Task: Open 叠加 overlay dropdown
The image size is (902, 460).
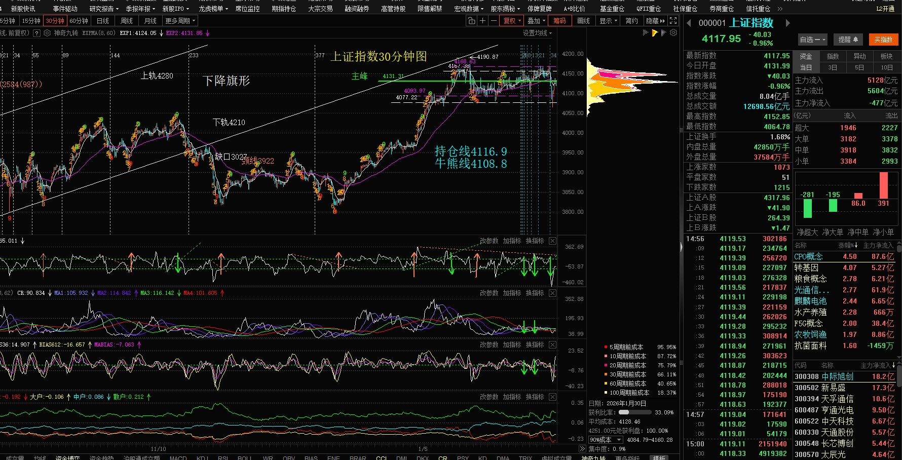Action: tap(536, 21)
